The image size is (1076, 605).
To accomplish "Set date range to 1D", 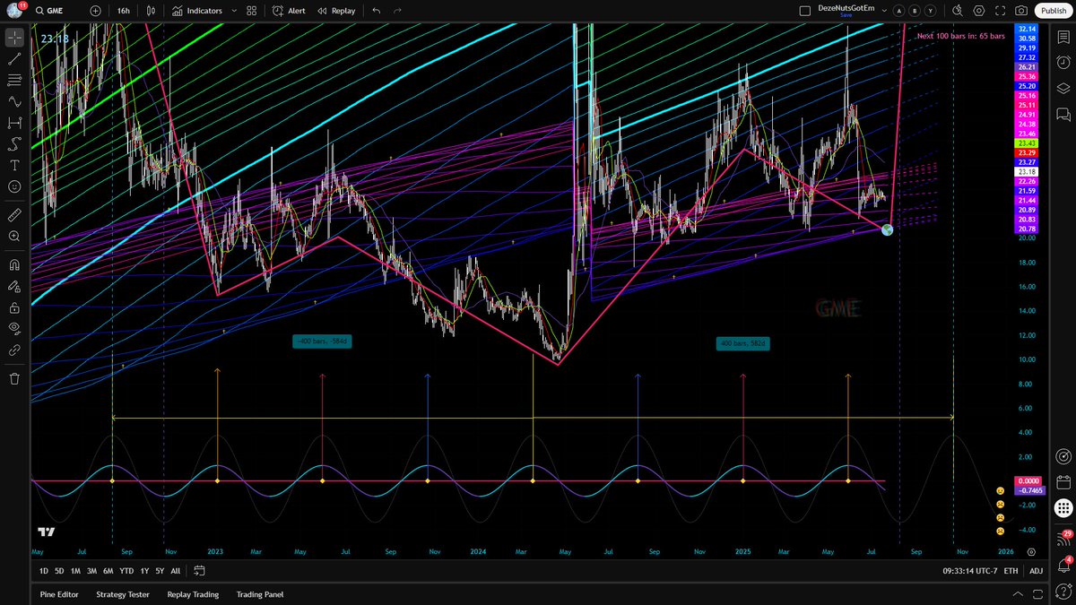I will (44, 571).
